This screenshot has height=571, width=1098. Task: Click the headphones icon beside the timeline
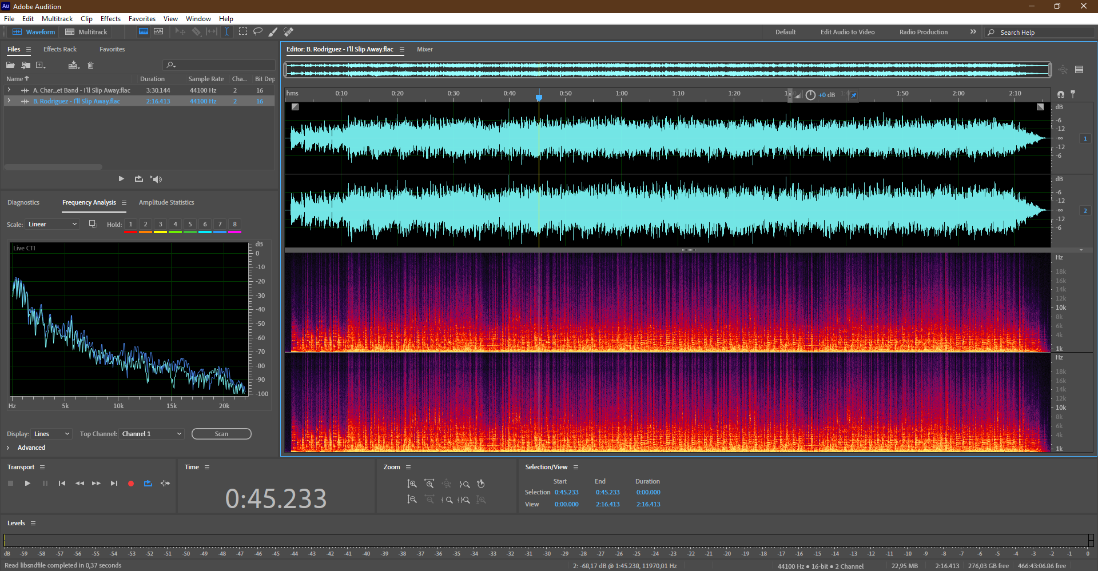pos(1061,94)
